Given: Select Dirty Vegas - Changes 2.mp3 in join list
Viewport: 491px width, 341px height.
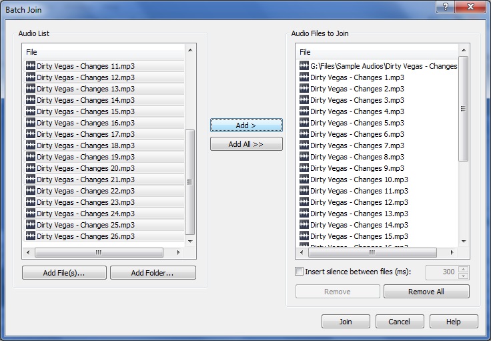Looking at the screenshot, I should click(377, 89).
